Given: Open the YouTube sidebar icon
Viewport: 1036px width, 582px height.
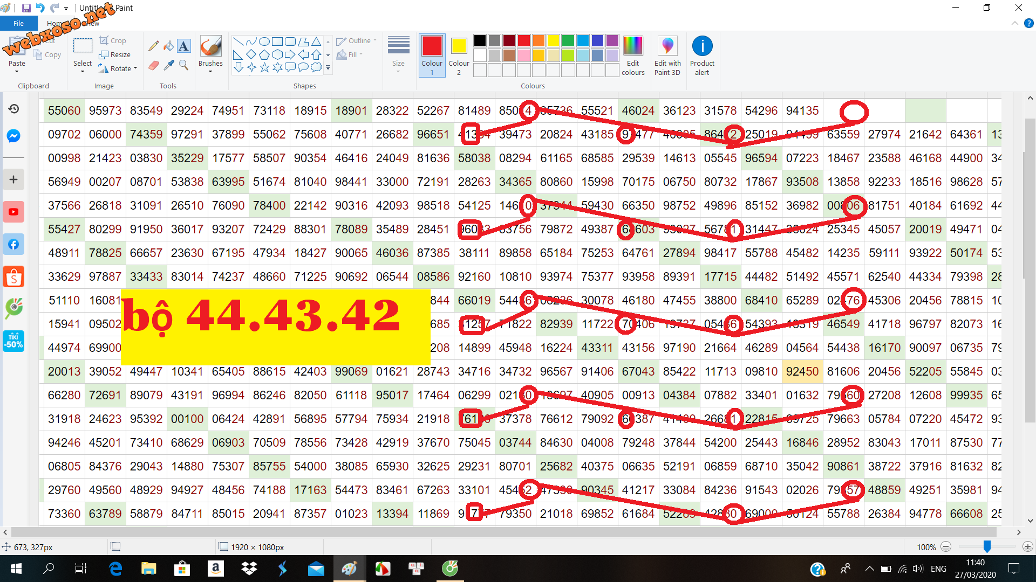Looking at the screenshot, I should (x=13, y=212).
